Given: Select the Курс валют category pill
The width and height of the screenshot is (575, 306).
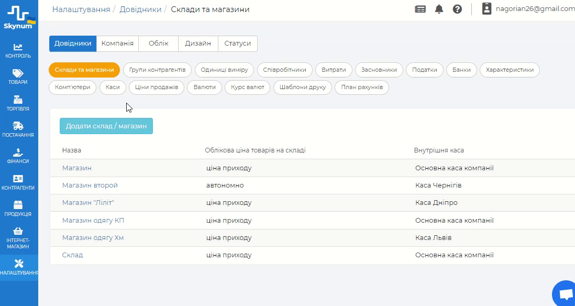Looking at the screenshot, I should pos(248,87).
